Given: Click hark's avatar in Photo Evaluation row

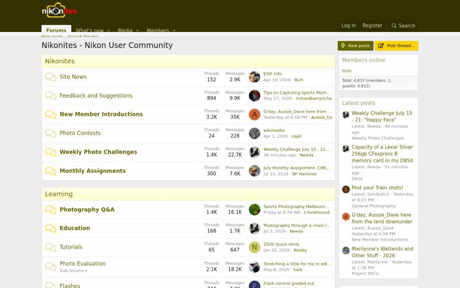Looking at the screenshot, I should click(x=254, y=267).
